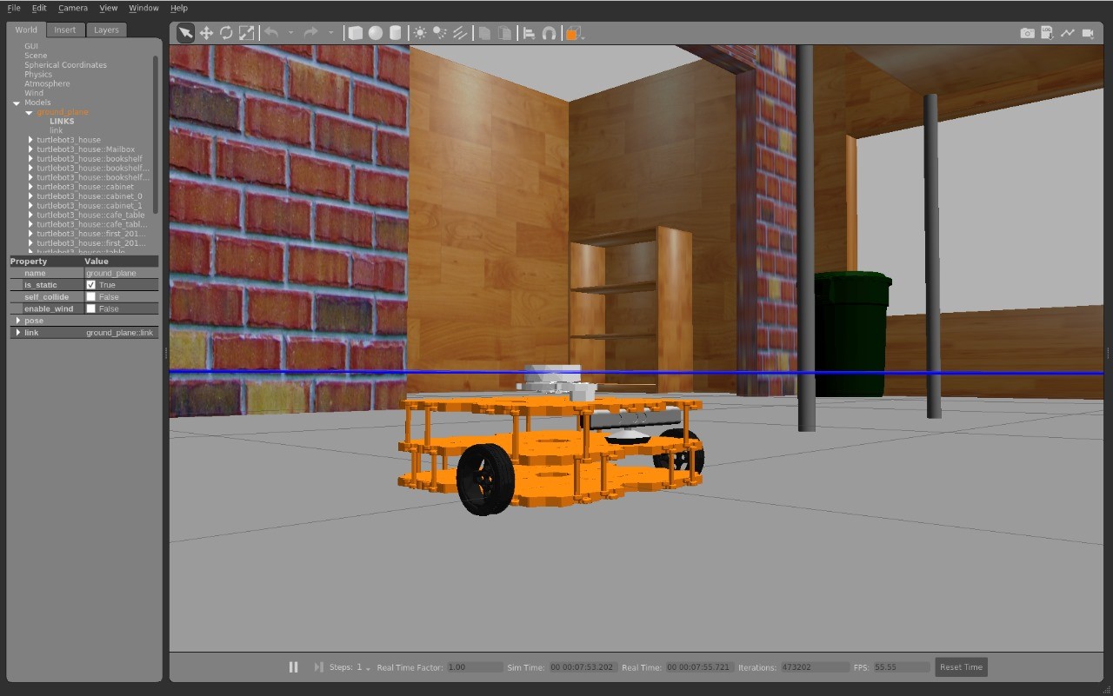1113x696 pixels.
Task: Expand the pose property row
Action: tap(18, 321)
